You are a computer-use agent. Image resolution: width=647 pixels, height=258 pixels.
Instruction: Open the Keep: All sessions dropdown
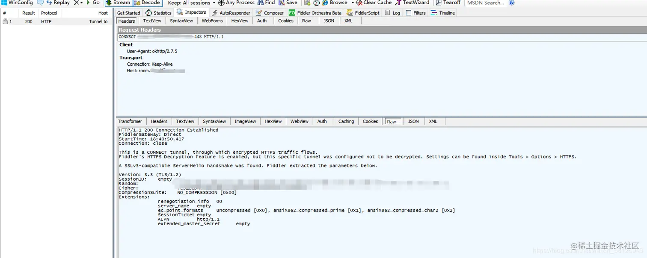click(192, 3)
